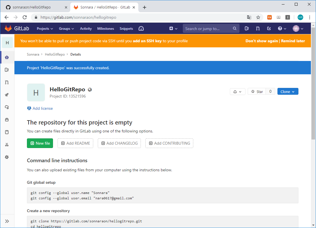Click browser Back arrow
This screenshot has height=228, width=316.
pos(7,17)
